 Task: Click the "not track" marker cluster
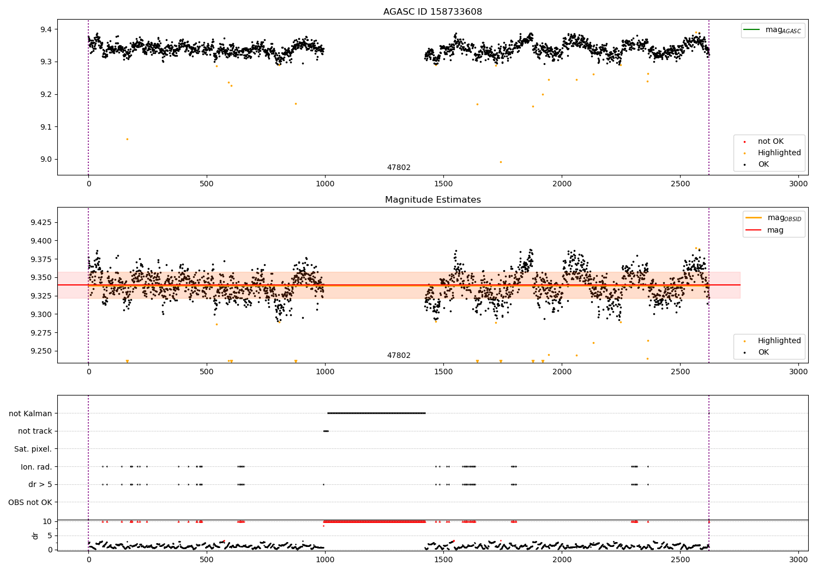click(x=326, y=431)
